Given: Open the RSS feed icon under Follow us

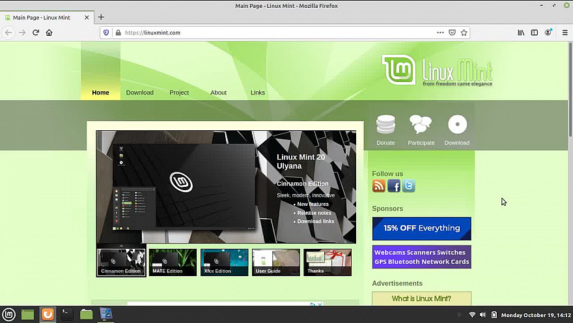Looking at the screenshot, I should [x=379, y=186].
